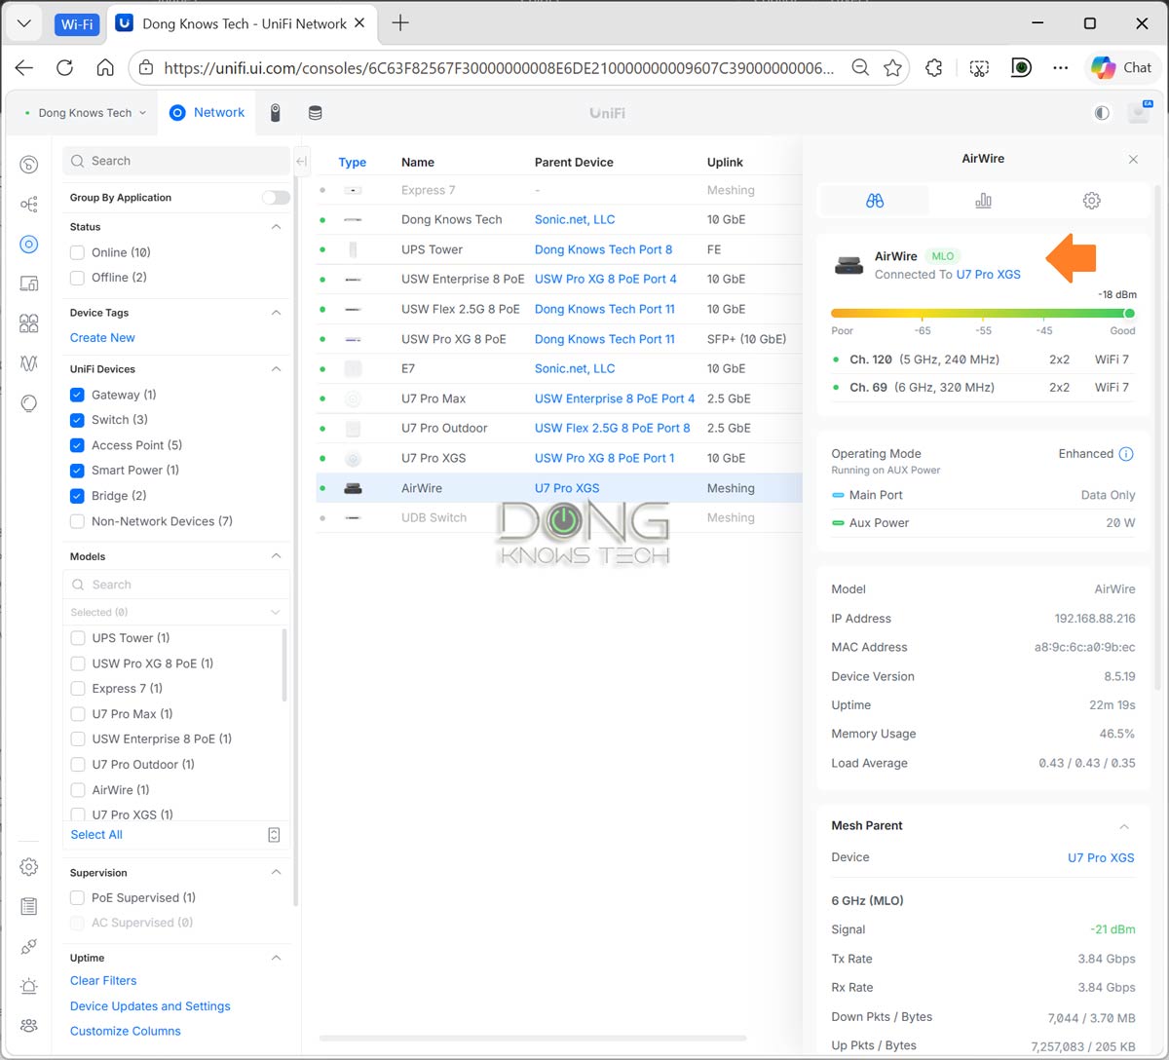Collapse the Models filter section
Screen dimensions: 1169x1060
[x=277, y=556]
